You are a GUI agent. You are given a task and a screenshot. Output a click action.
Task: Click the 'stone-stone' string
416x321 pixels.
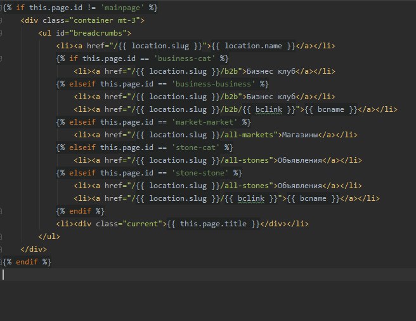coord(200,173)
